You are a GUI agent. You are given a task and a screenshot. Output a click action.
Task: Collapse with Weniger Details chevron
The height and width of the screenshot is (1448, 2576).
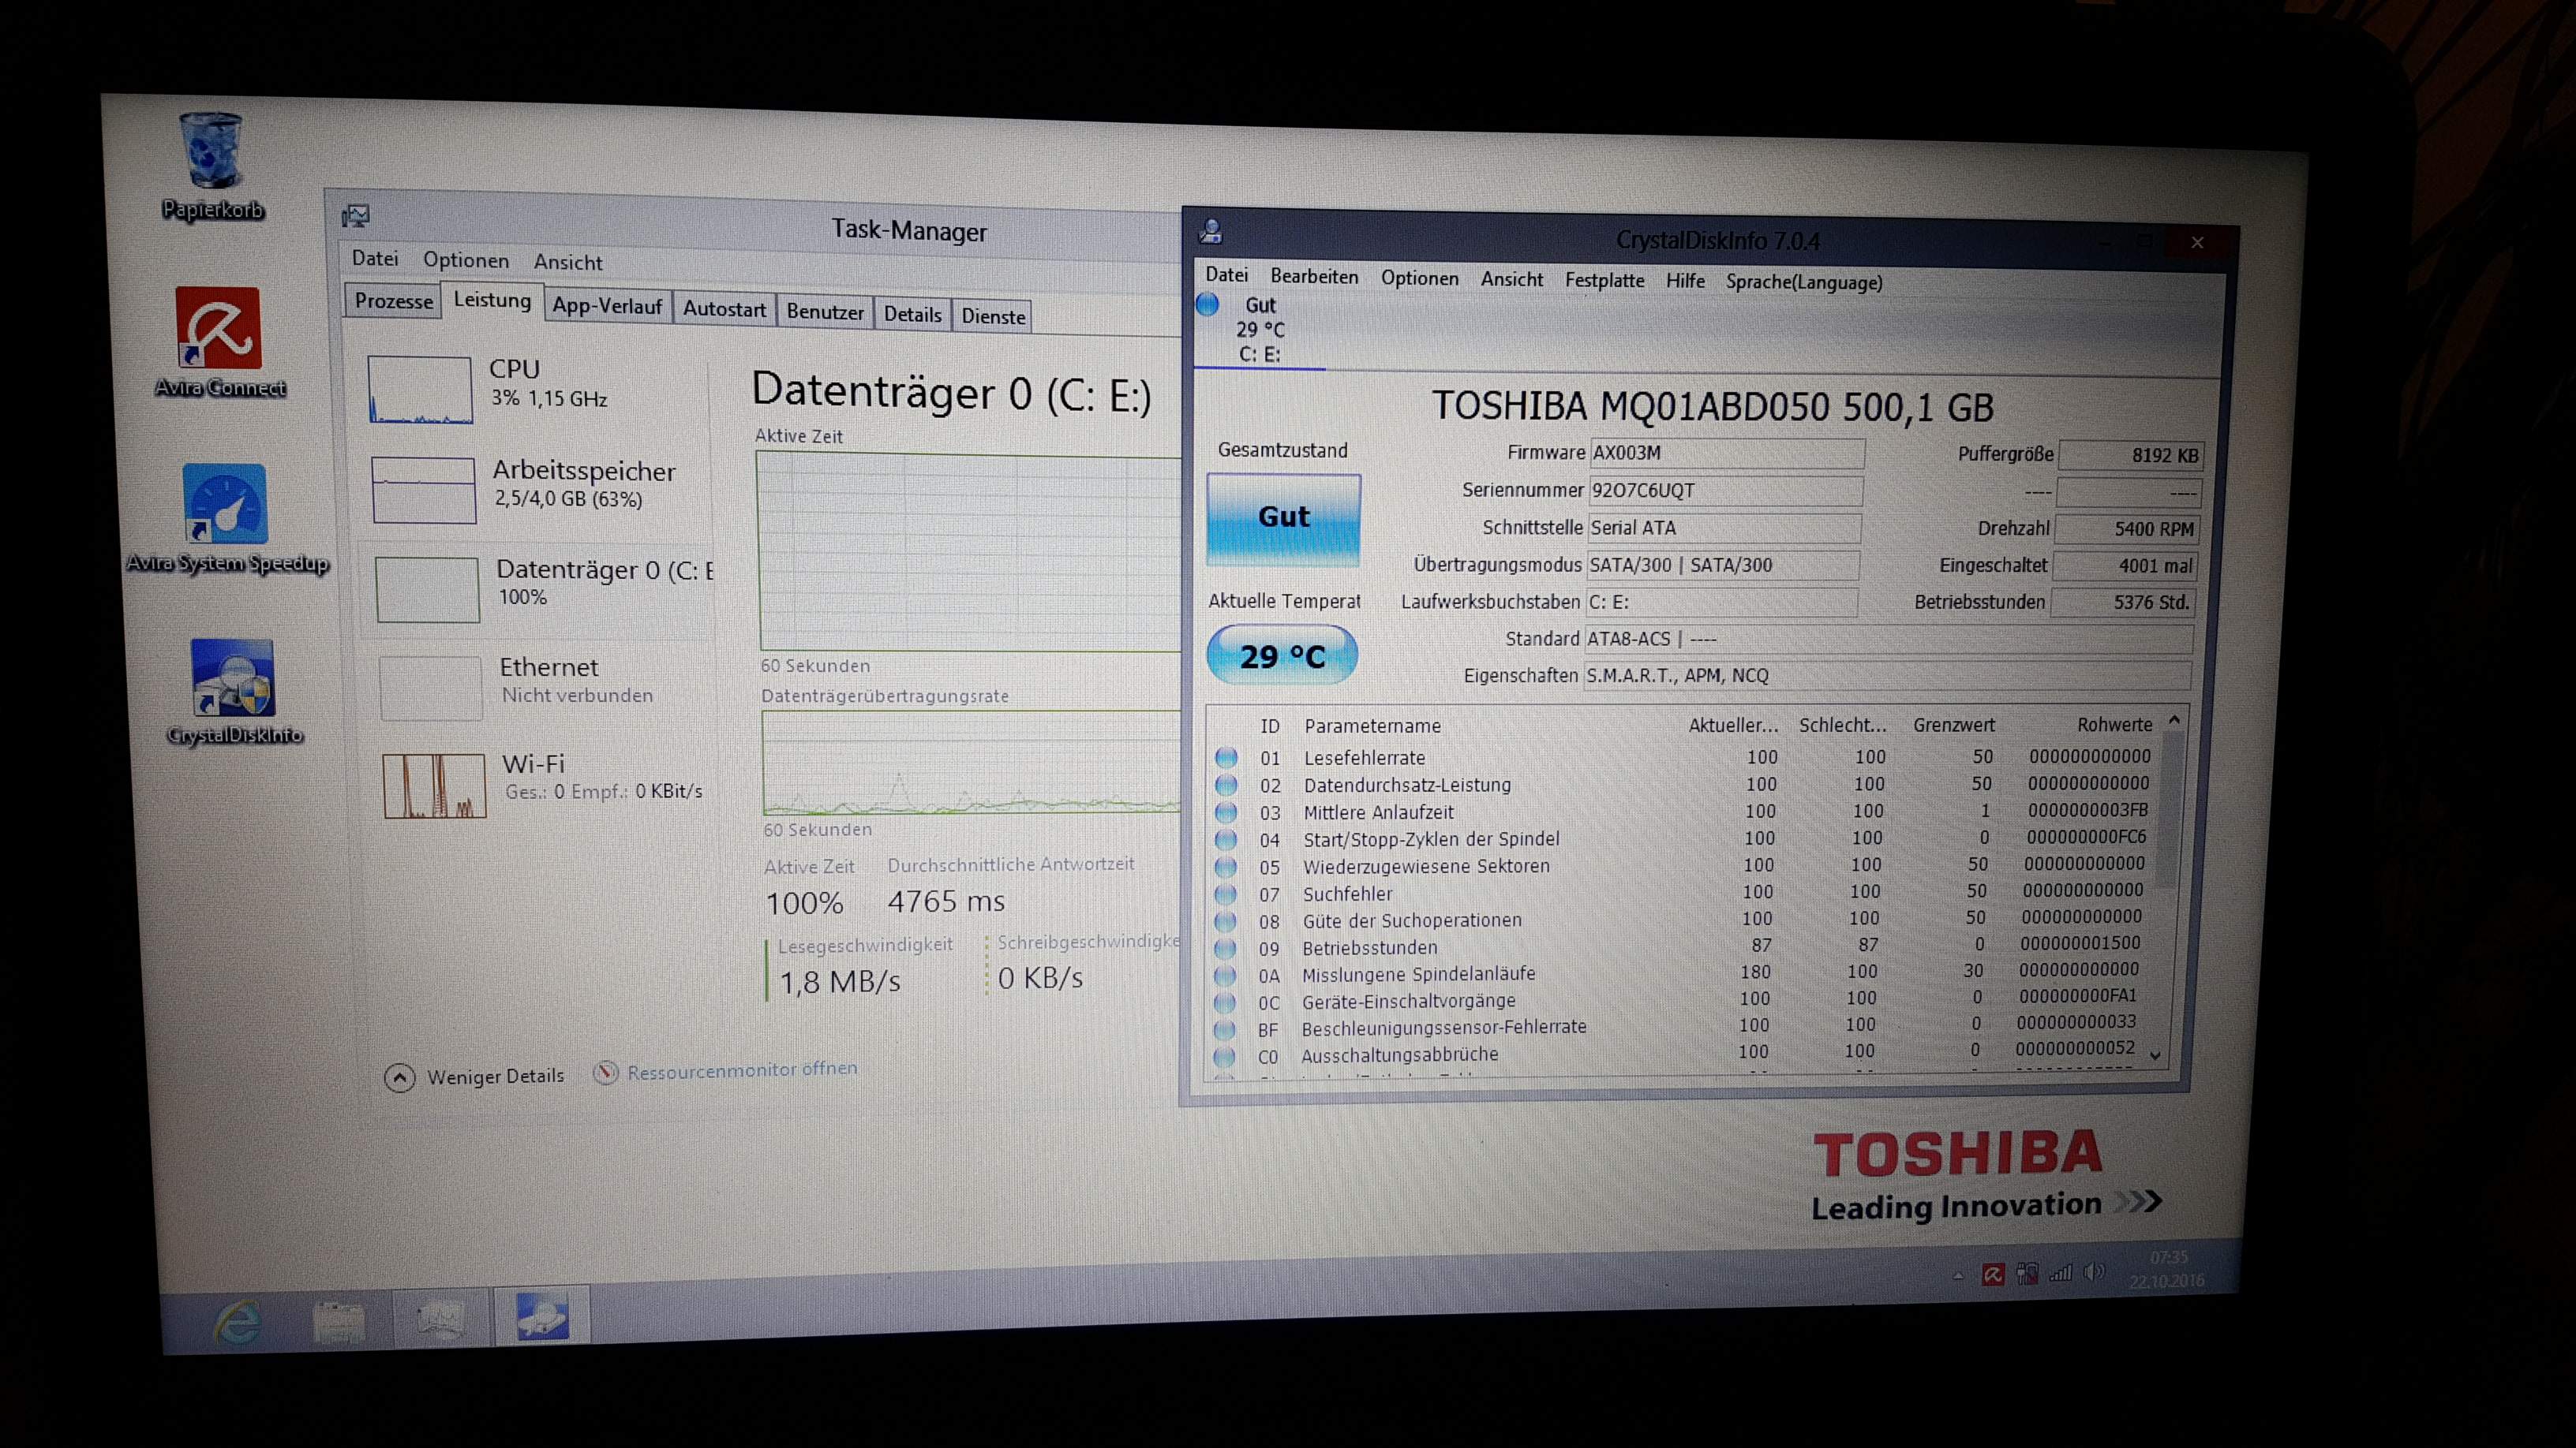coord(399,1077)
